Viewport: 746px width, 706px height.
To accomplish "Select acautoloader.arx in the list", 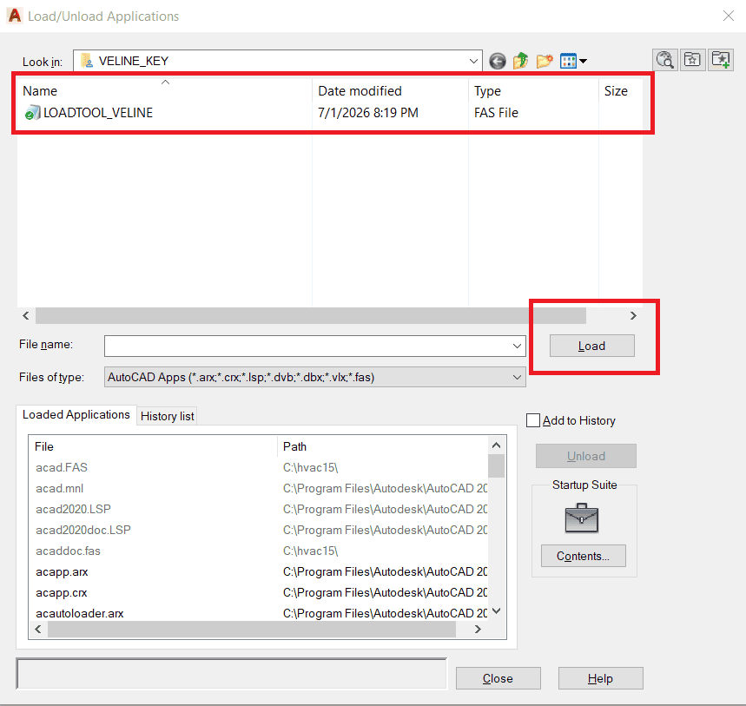I will [79, 614].
